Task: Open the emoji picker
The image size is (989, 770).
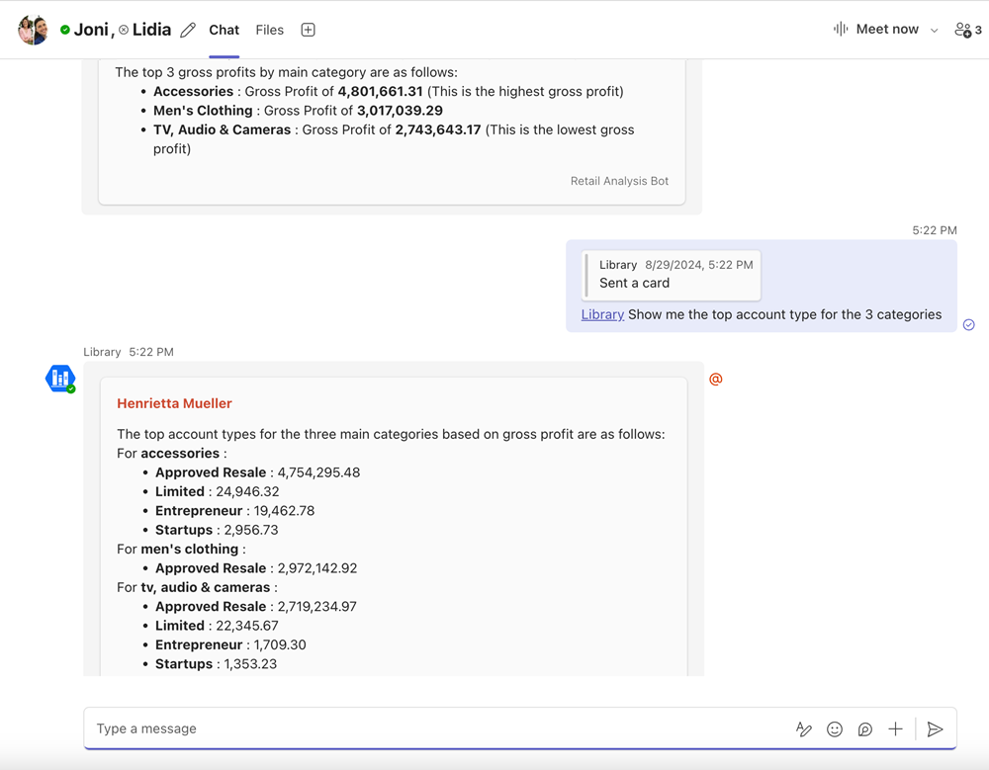Action: tap(835, 729)
